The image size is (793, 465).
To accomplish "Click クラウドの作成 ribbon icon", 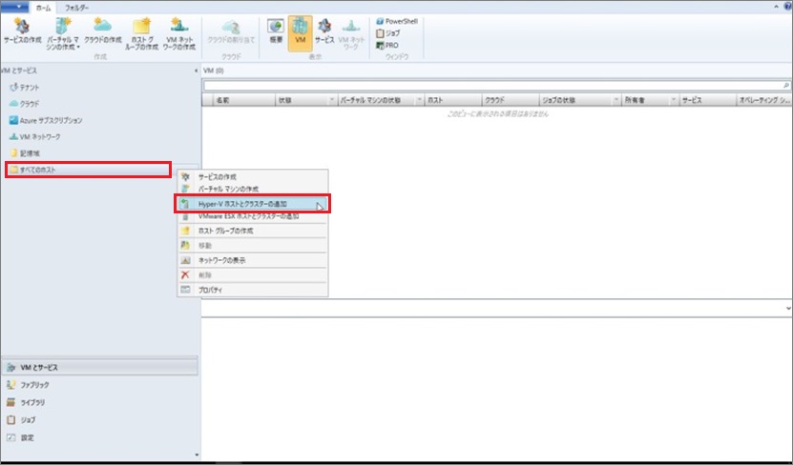I will coord(102,31).
